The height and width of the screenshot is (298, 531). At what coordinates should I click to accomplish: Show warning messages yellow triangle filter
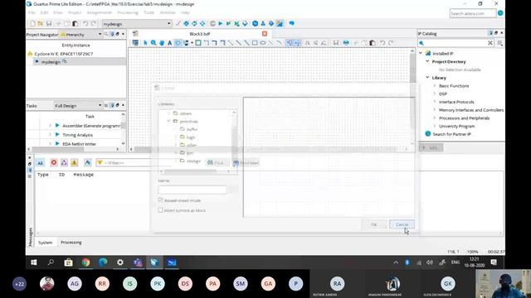[74, 162]
